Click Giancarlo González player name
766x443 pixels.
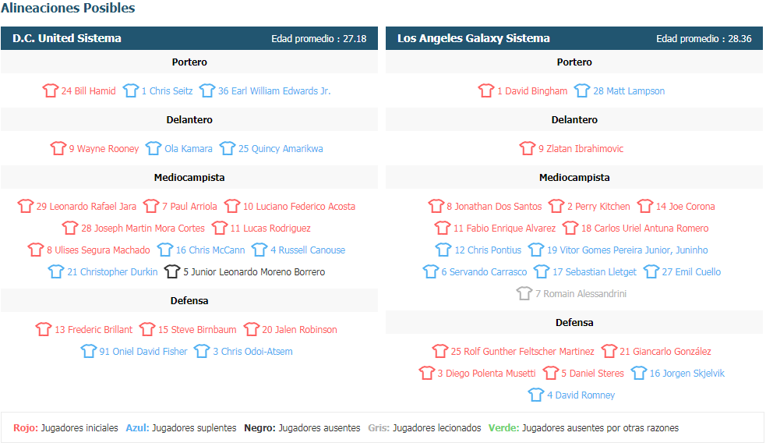(x=665, y=351)
